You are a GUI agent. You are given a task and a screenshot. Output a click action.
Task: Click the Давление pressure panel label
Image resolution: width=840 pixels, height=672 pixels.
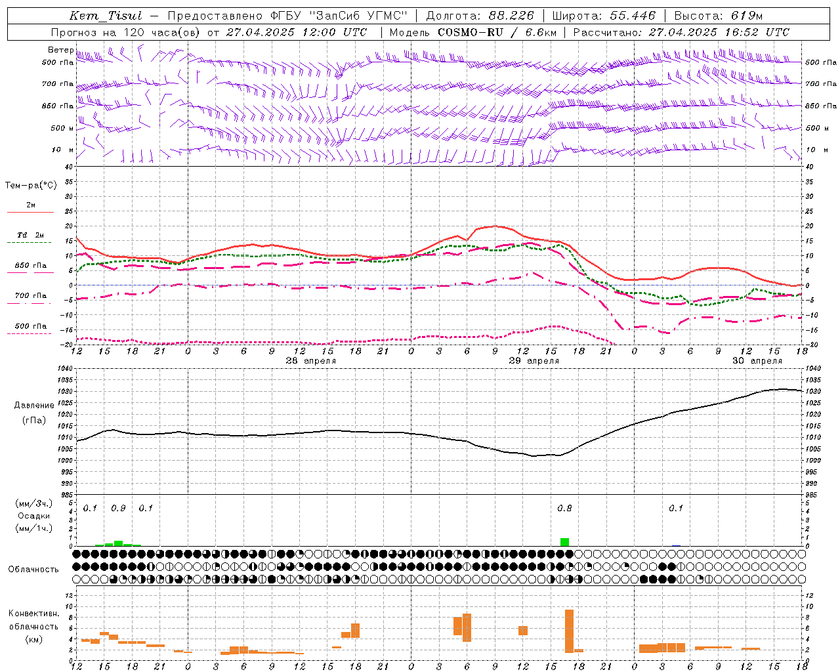click(34, 406)
